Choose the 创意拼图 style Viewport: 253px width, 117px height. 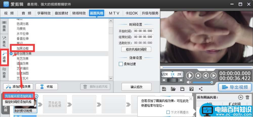click(x=23, y=73)
